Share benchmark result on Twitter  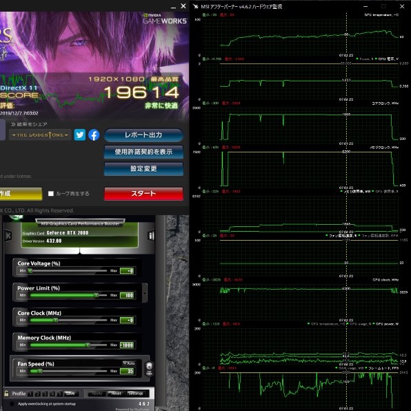pos(80,135)
